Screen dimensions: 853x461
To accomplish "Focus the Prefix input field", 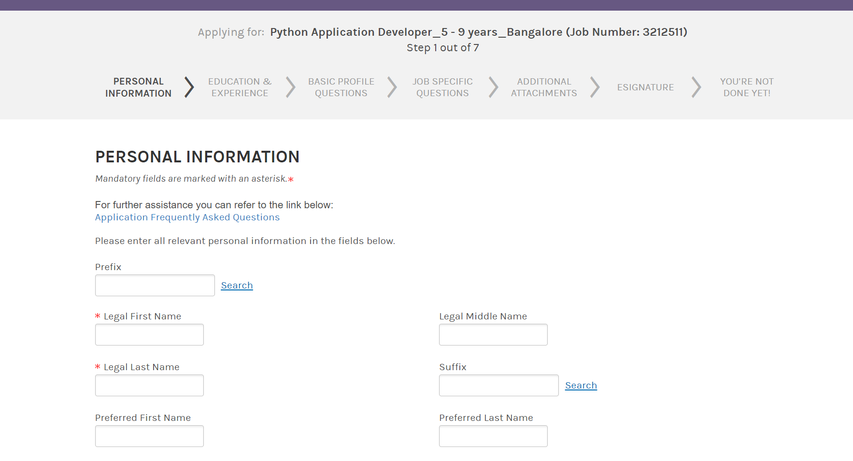I will (155, 286).
